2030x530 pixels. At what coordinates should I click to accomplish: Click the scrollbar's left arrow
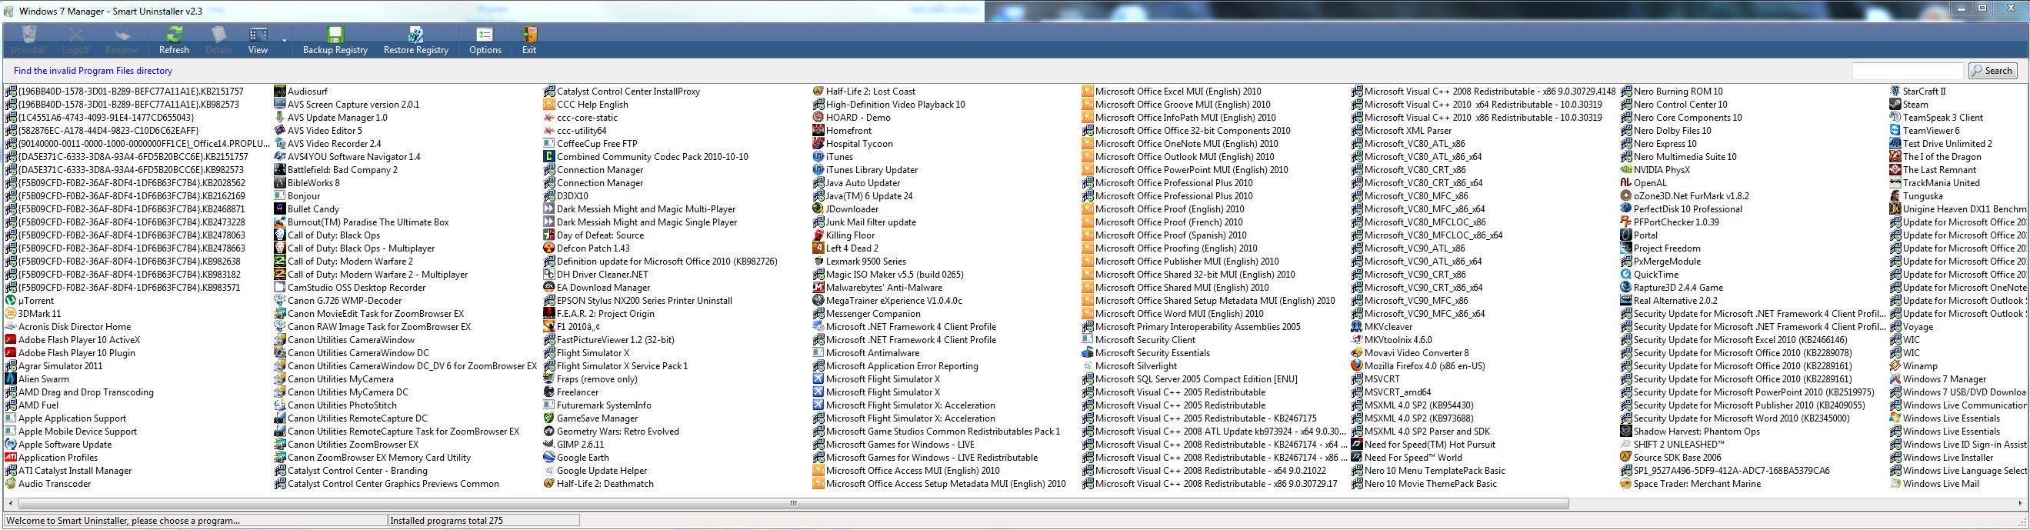coord(10,503)
